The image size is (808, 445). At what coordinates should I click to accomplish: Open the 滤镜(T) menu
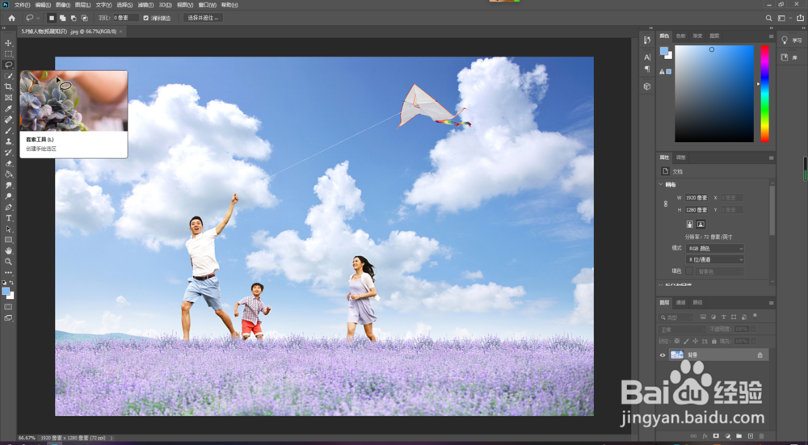click(145, 5)
